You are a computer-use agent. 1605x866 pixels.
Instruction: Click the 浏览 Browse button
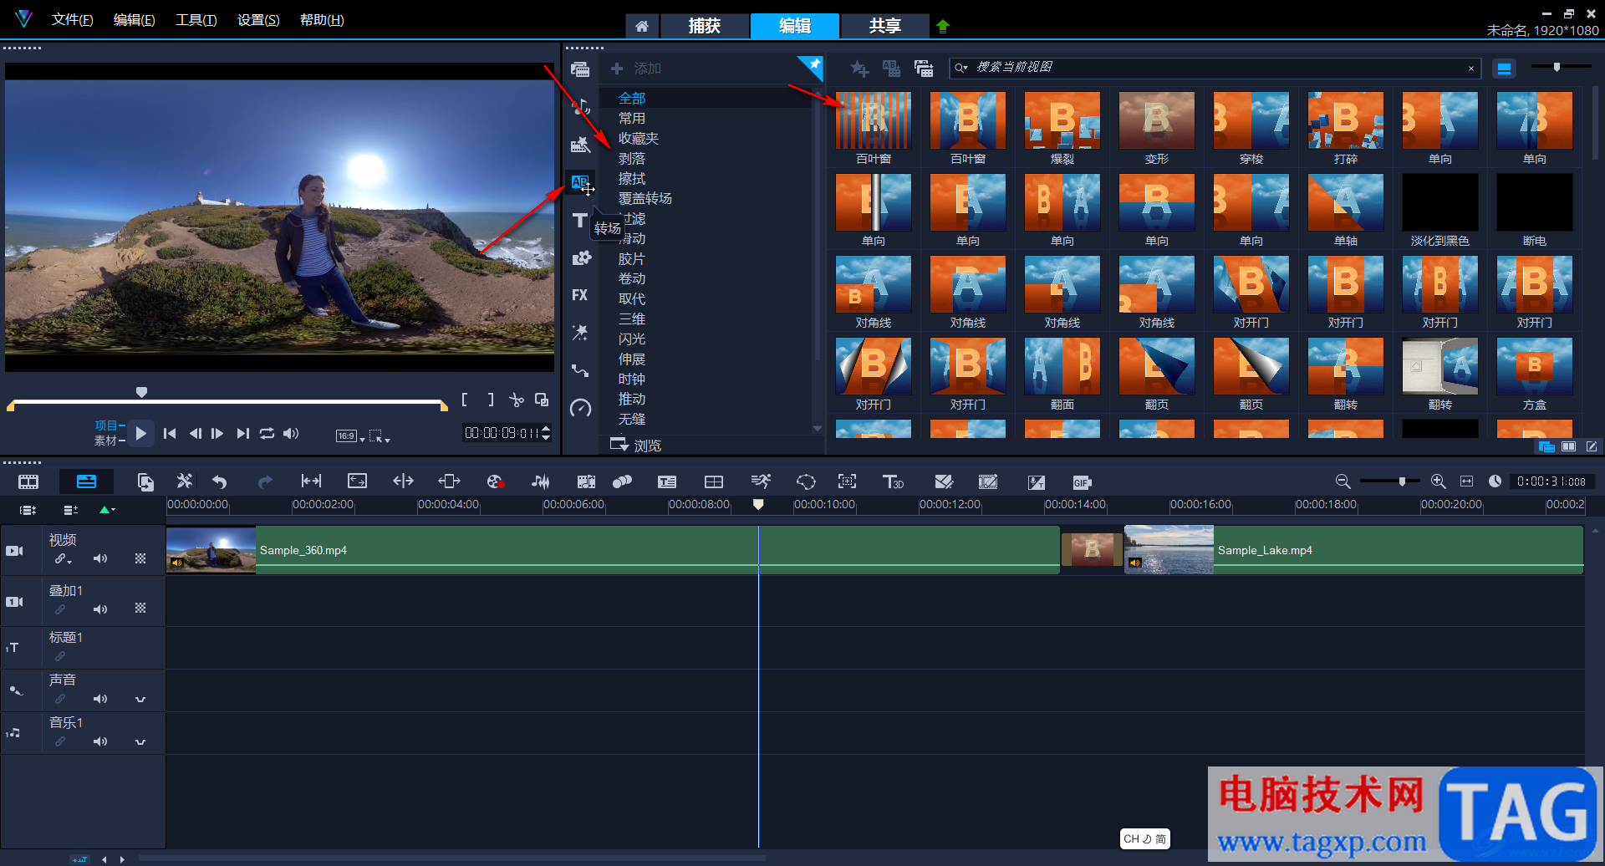636,446
